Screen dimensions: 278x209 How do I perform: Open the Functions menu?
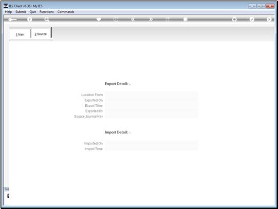[46, 12]
